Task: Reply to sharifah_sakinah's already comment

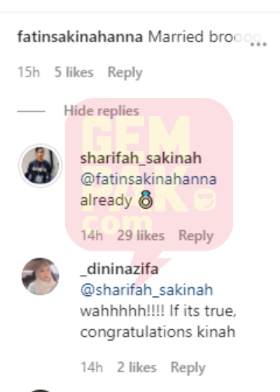Action: (196, 236)
